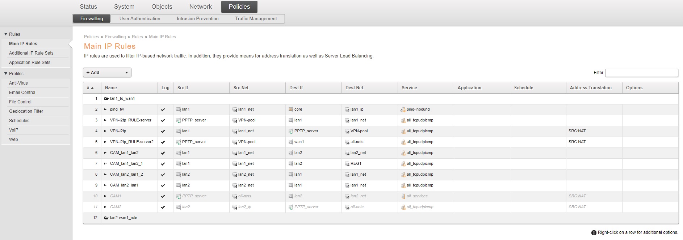Click the info icon beside right-click hint

pyautogui.click(x=594, y=233)
